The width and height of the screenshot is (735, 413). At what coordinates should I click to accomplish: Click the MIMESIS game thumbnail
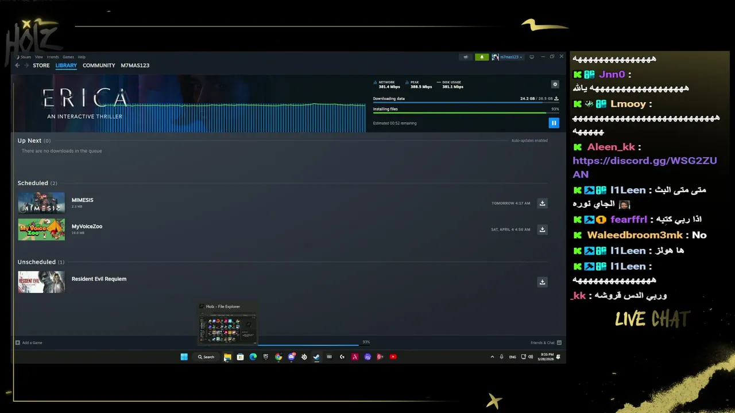(x=41, y=203)
